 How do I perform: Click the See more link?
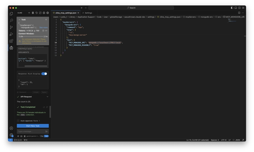click(43, 28)
